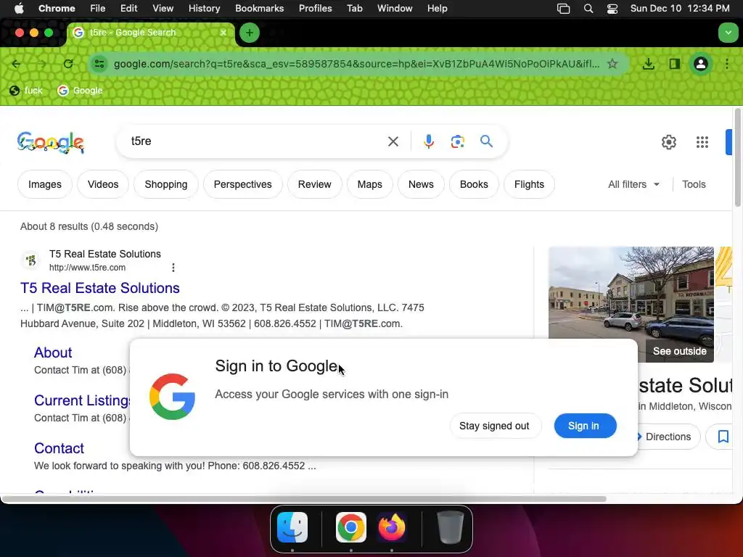Open the Google apps grid icon
743x557 pixels.
click(x=702, y=142)
